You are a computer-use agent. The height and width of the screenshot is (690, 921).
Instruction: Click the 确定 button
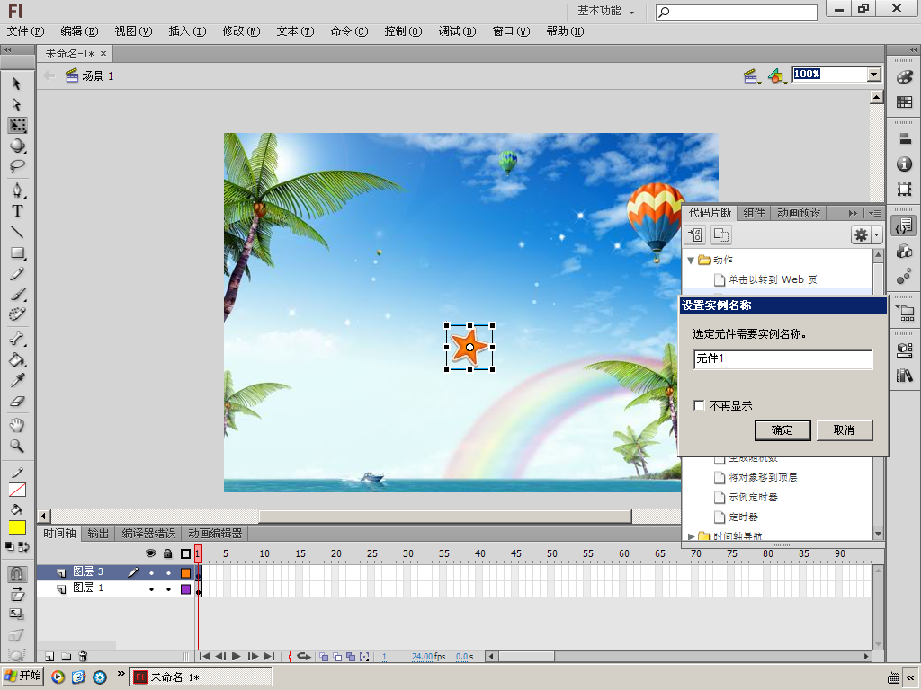[x=782, y=430]
